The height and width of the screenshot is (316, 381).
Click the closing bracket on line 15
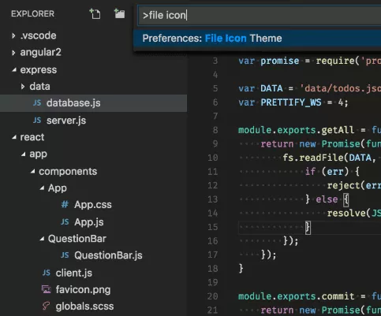coord(308,228)
